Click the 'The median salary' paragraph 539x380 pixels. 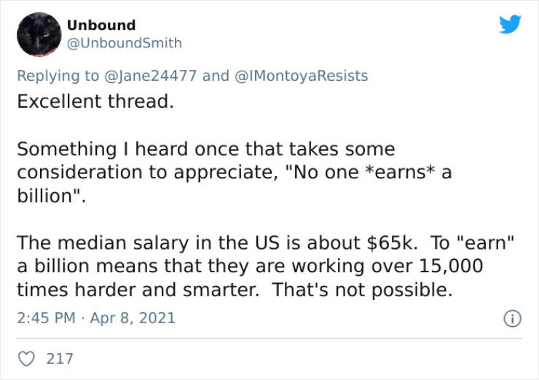265,266
